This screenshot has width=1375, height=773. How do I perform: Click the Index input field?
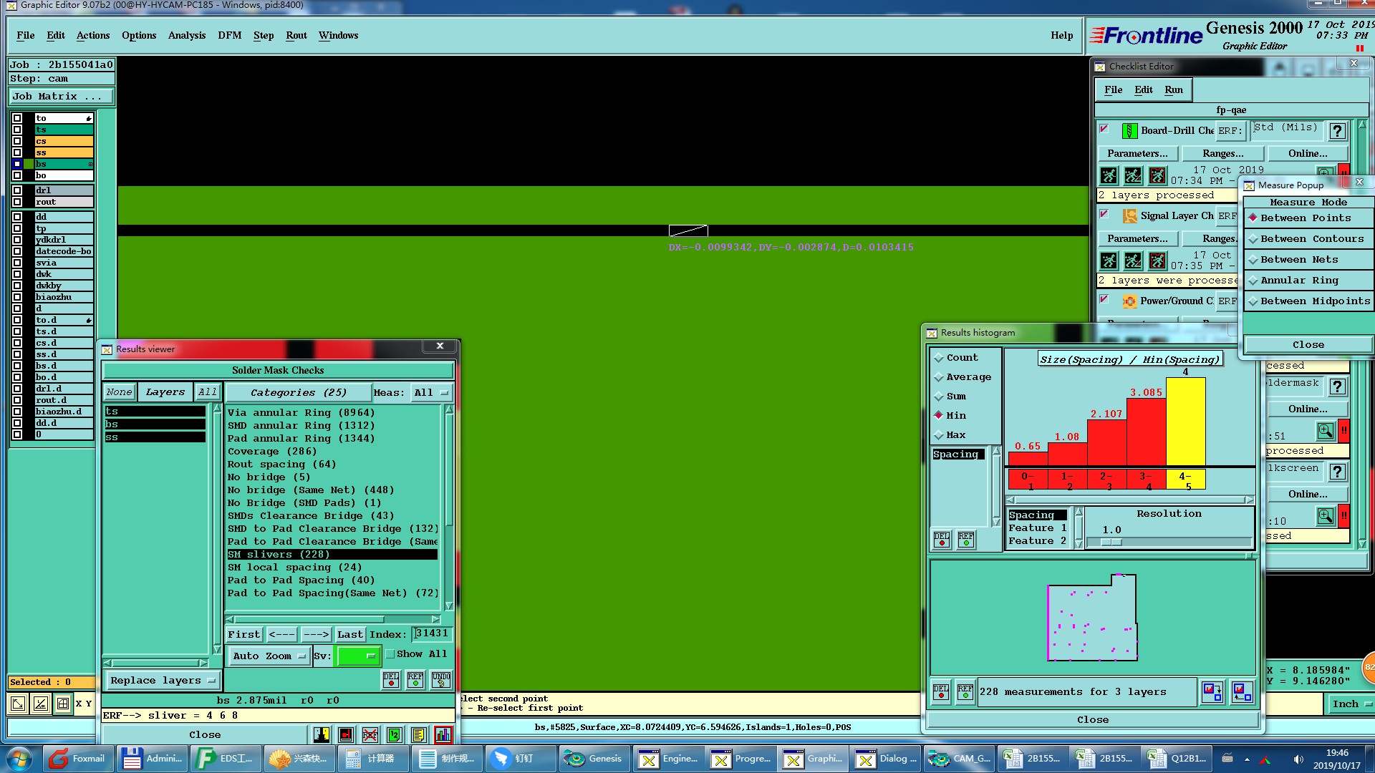432,633
